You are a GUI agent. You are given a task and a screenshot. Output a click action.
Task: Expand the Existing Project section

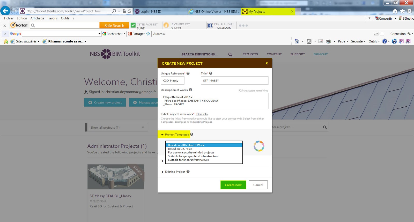pyautogui.click(x=162, y=172)
